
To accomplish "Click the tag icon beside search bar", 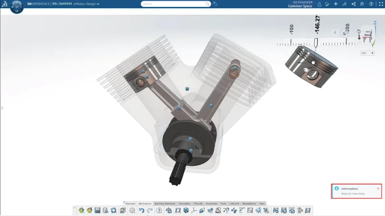I will (216, 4).
